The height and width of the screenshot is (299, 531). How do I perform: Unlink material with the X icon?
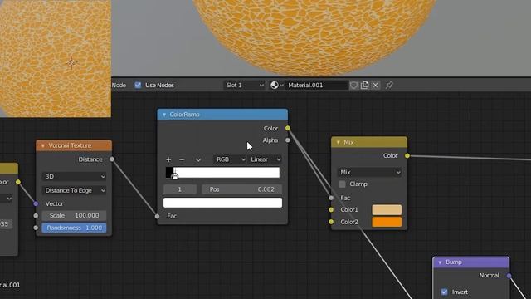(x=375, y=85)
